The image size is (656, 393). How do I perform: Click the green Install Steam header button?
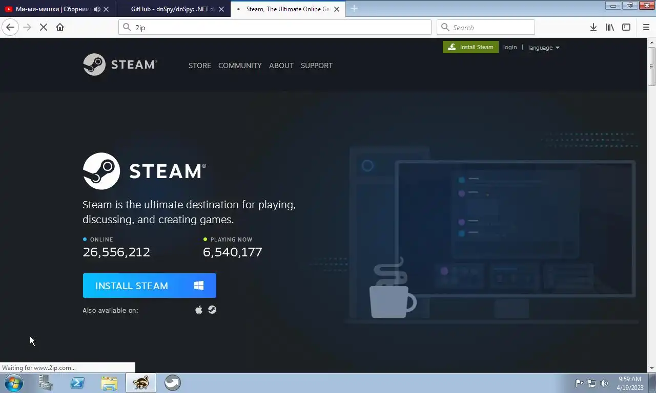coord(470,47)
